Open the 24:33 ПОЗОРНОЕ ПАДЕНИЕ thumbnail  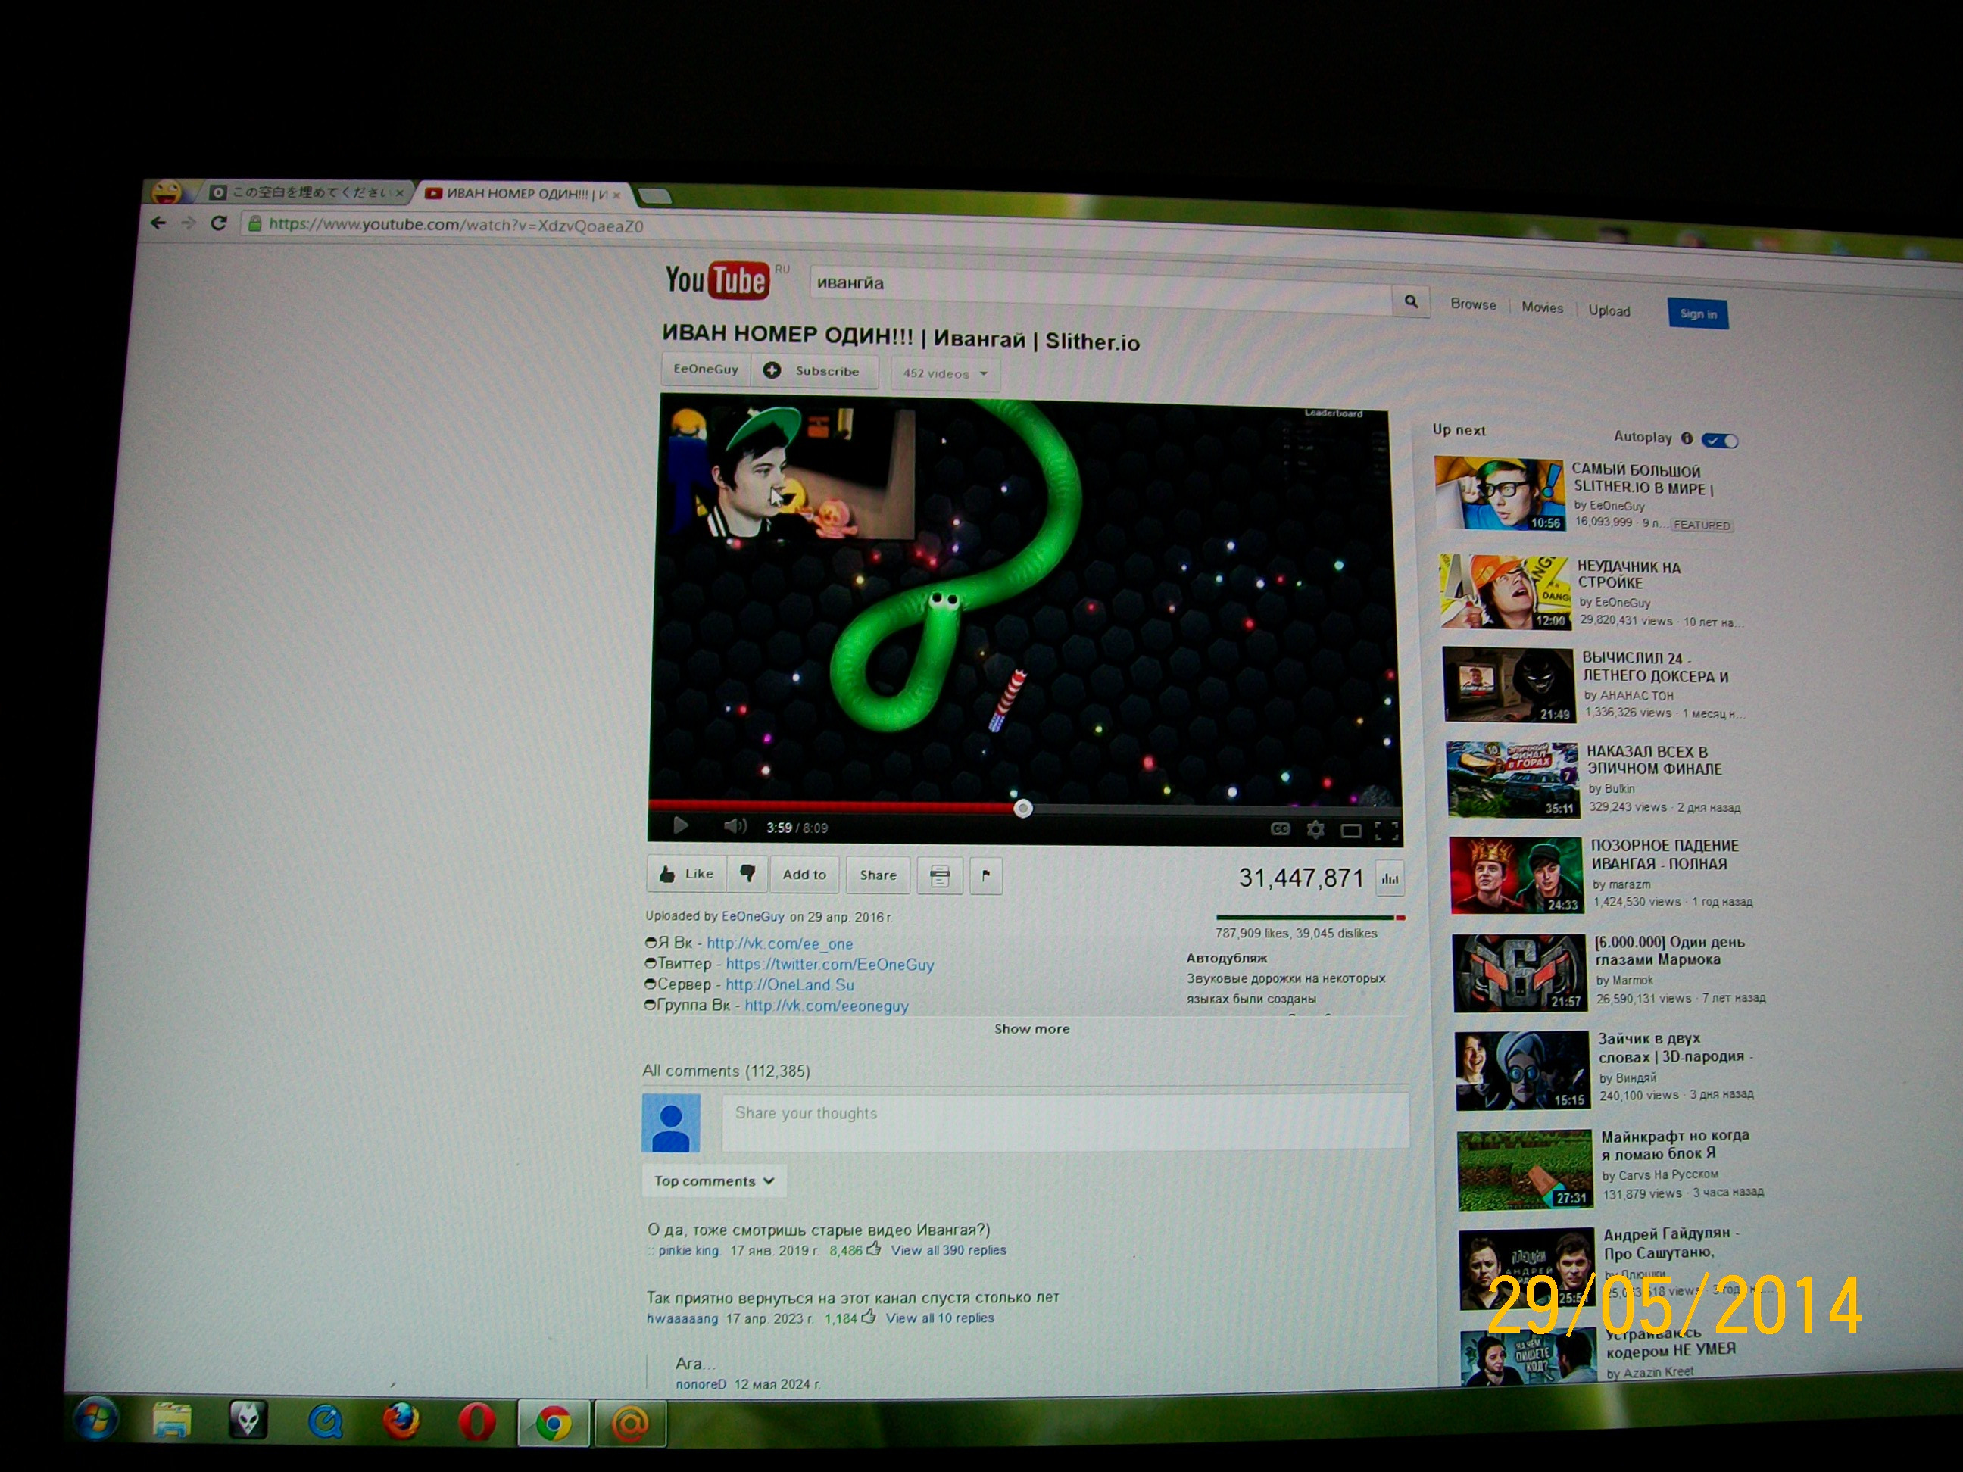[x=1517, y=876]
